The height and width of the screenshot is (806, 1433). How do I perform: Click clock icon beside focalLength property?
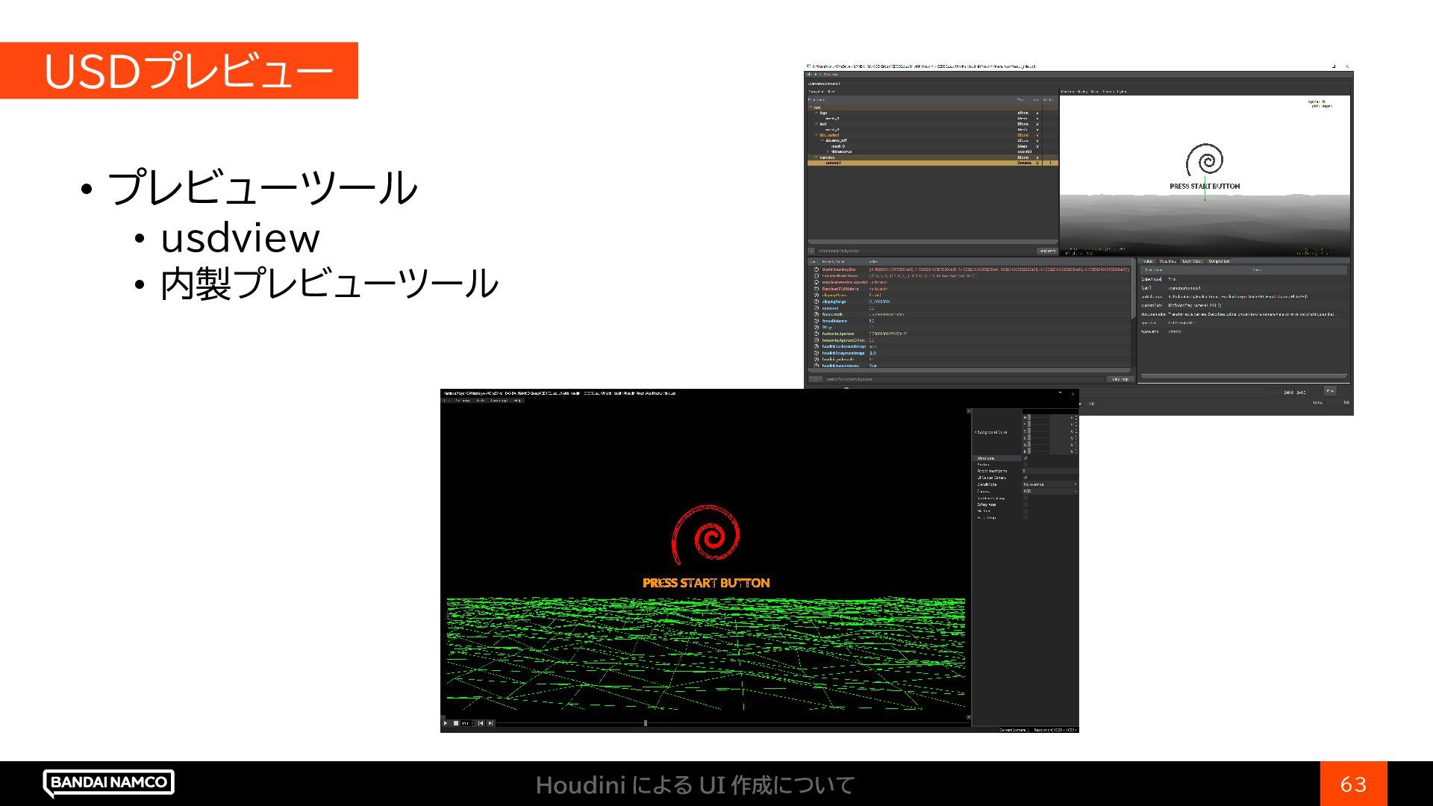[x=817, y=314]
